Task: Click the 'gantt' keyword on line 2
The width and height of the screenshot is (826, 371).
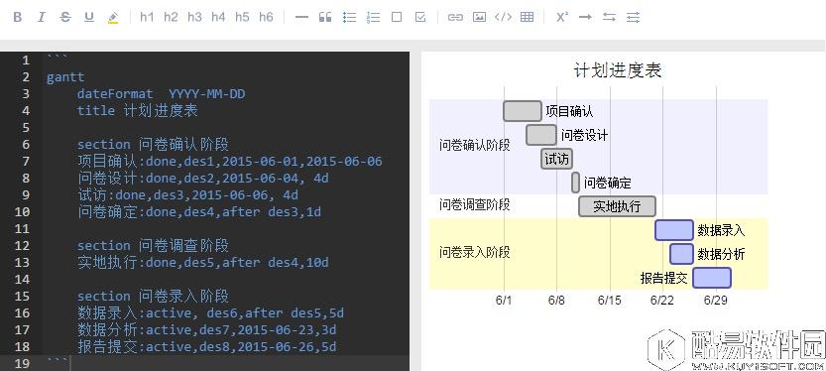Action: click(x=65, y=77)
